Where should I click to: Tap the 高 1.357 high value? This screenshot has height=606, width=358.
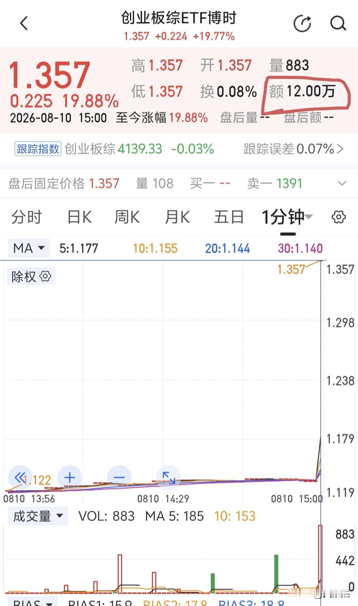click(x=157, y=65)
